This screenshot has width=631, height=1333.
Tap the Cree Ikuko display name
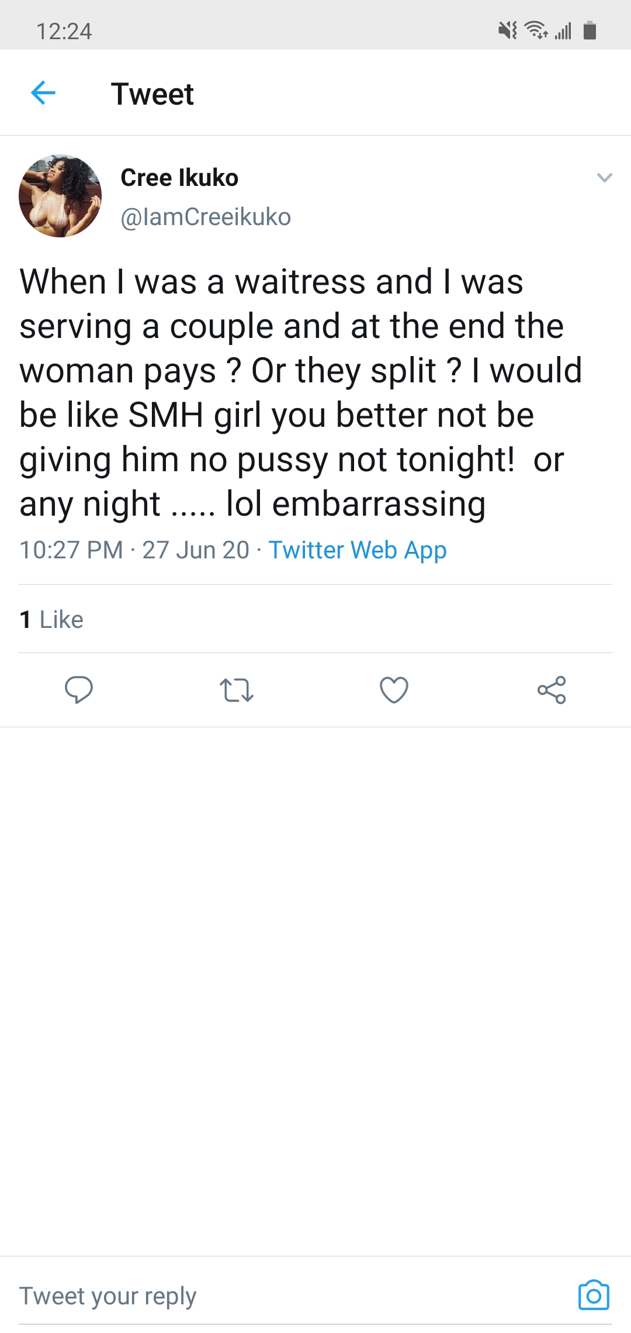coord(179,178)
